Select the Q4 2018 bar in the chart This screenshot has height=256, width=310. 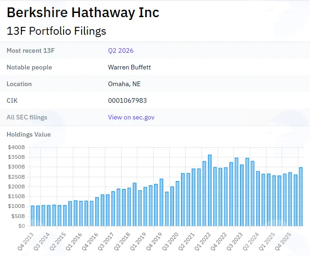click(x=140, y=208)
